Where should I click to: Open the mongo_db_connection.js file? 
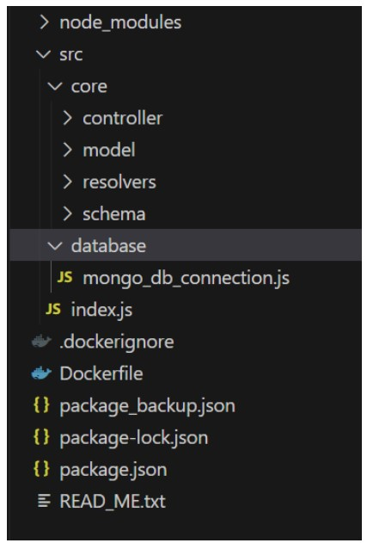point(187,278)
